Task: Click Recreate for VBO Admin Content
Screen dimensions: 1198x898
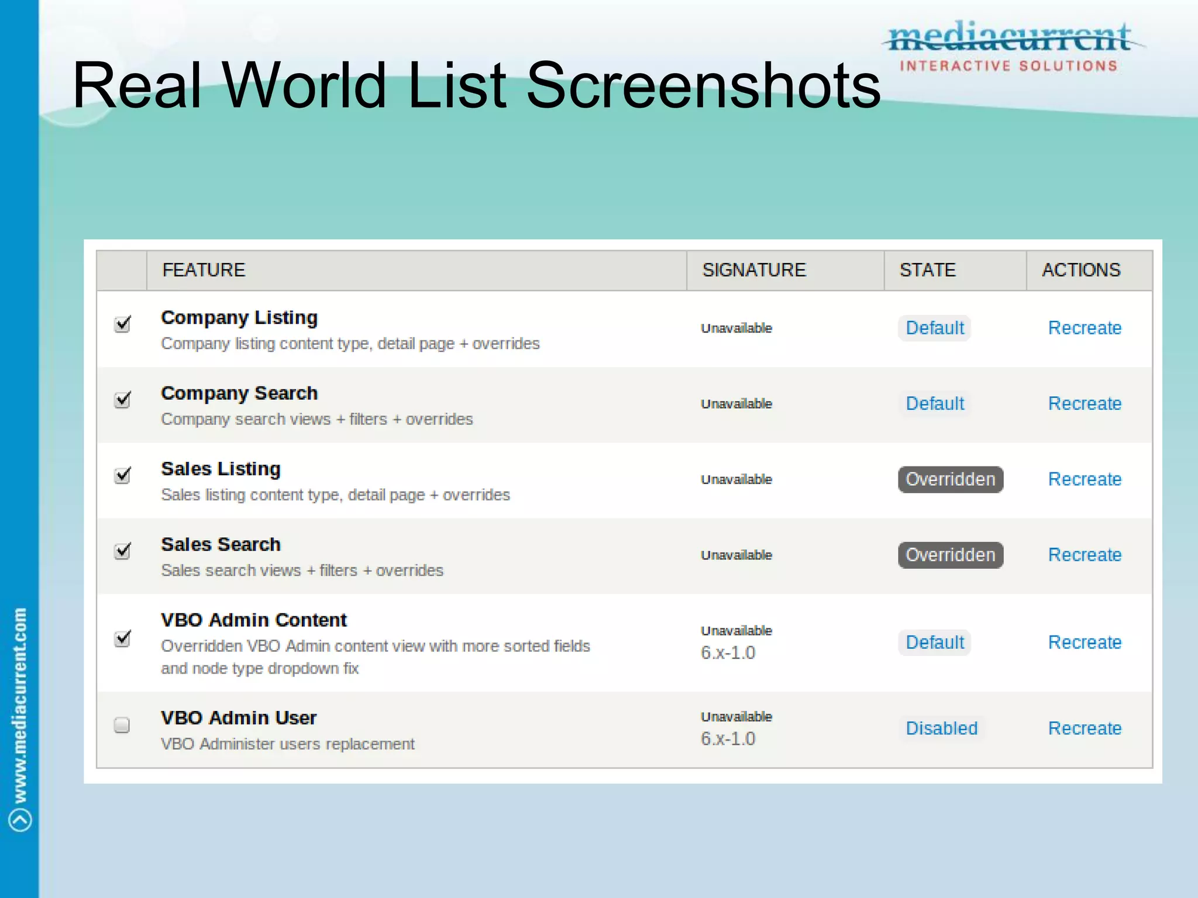Action: (x=1085, y=643)
